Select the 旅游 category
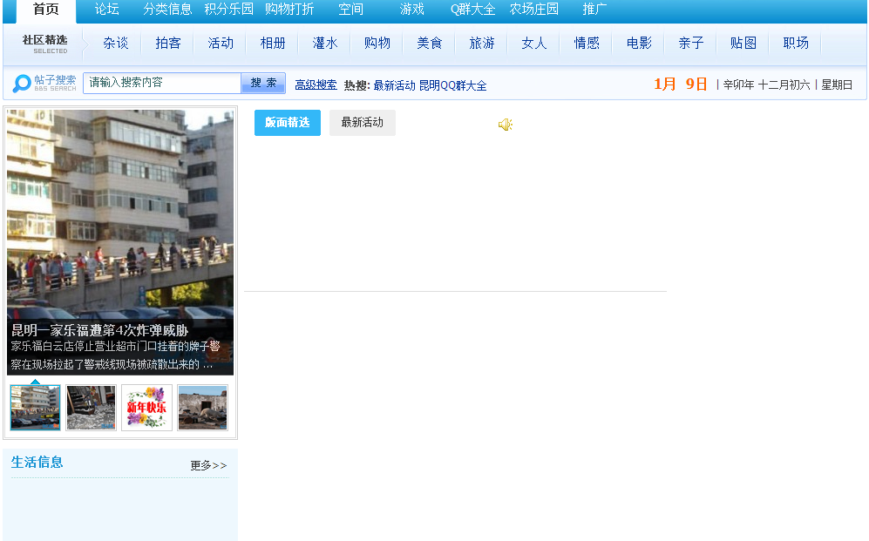Viewport: 869px width, 541px height. [x=482, y=44]
